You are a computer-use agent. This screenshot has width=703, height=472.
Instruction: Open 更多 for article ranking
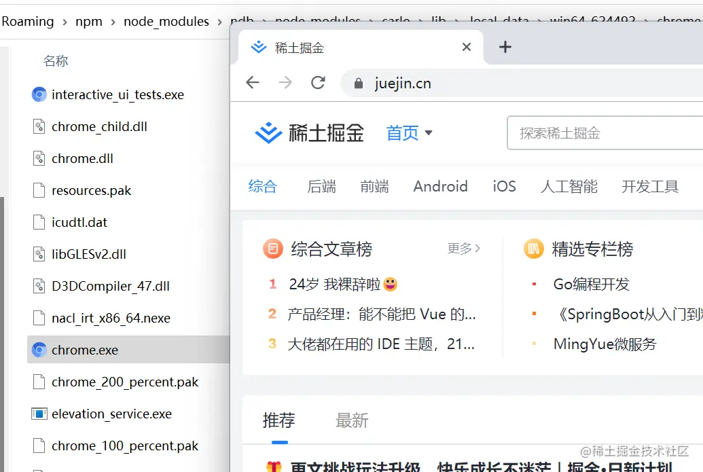click(464, 249)
